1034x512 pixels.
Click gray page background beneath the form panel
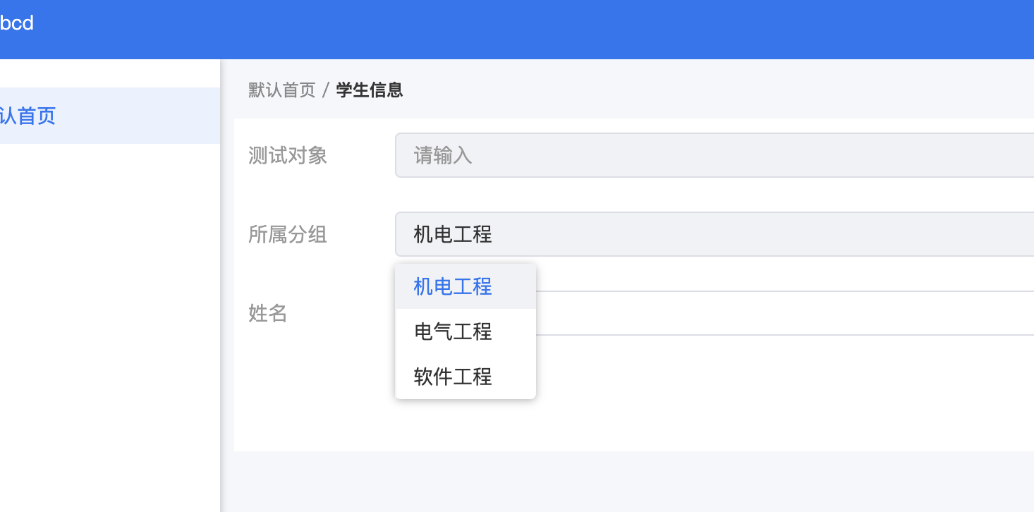[x=628, y=482]
